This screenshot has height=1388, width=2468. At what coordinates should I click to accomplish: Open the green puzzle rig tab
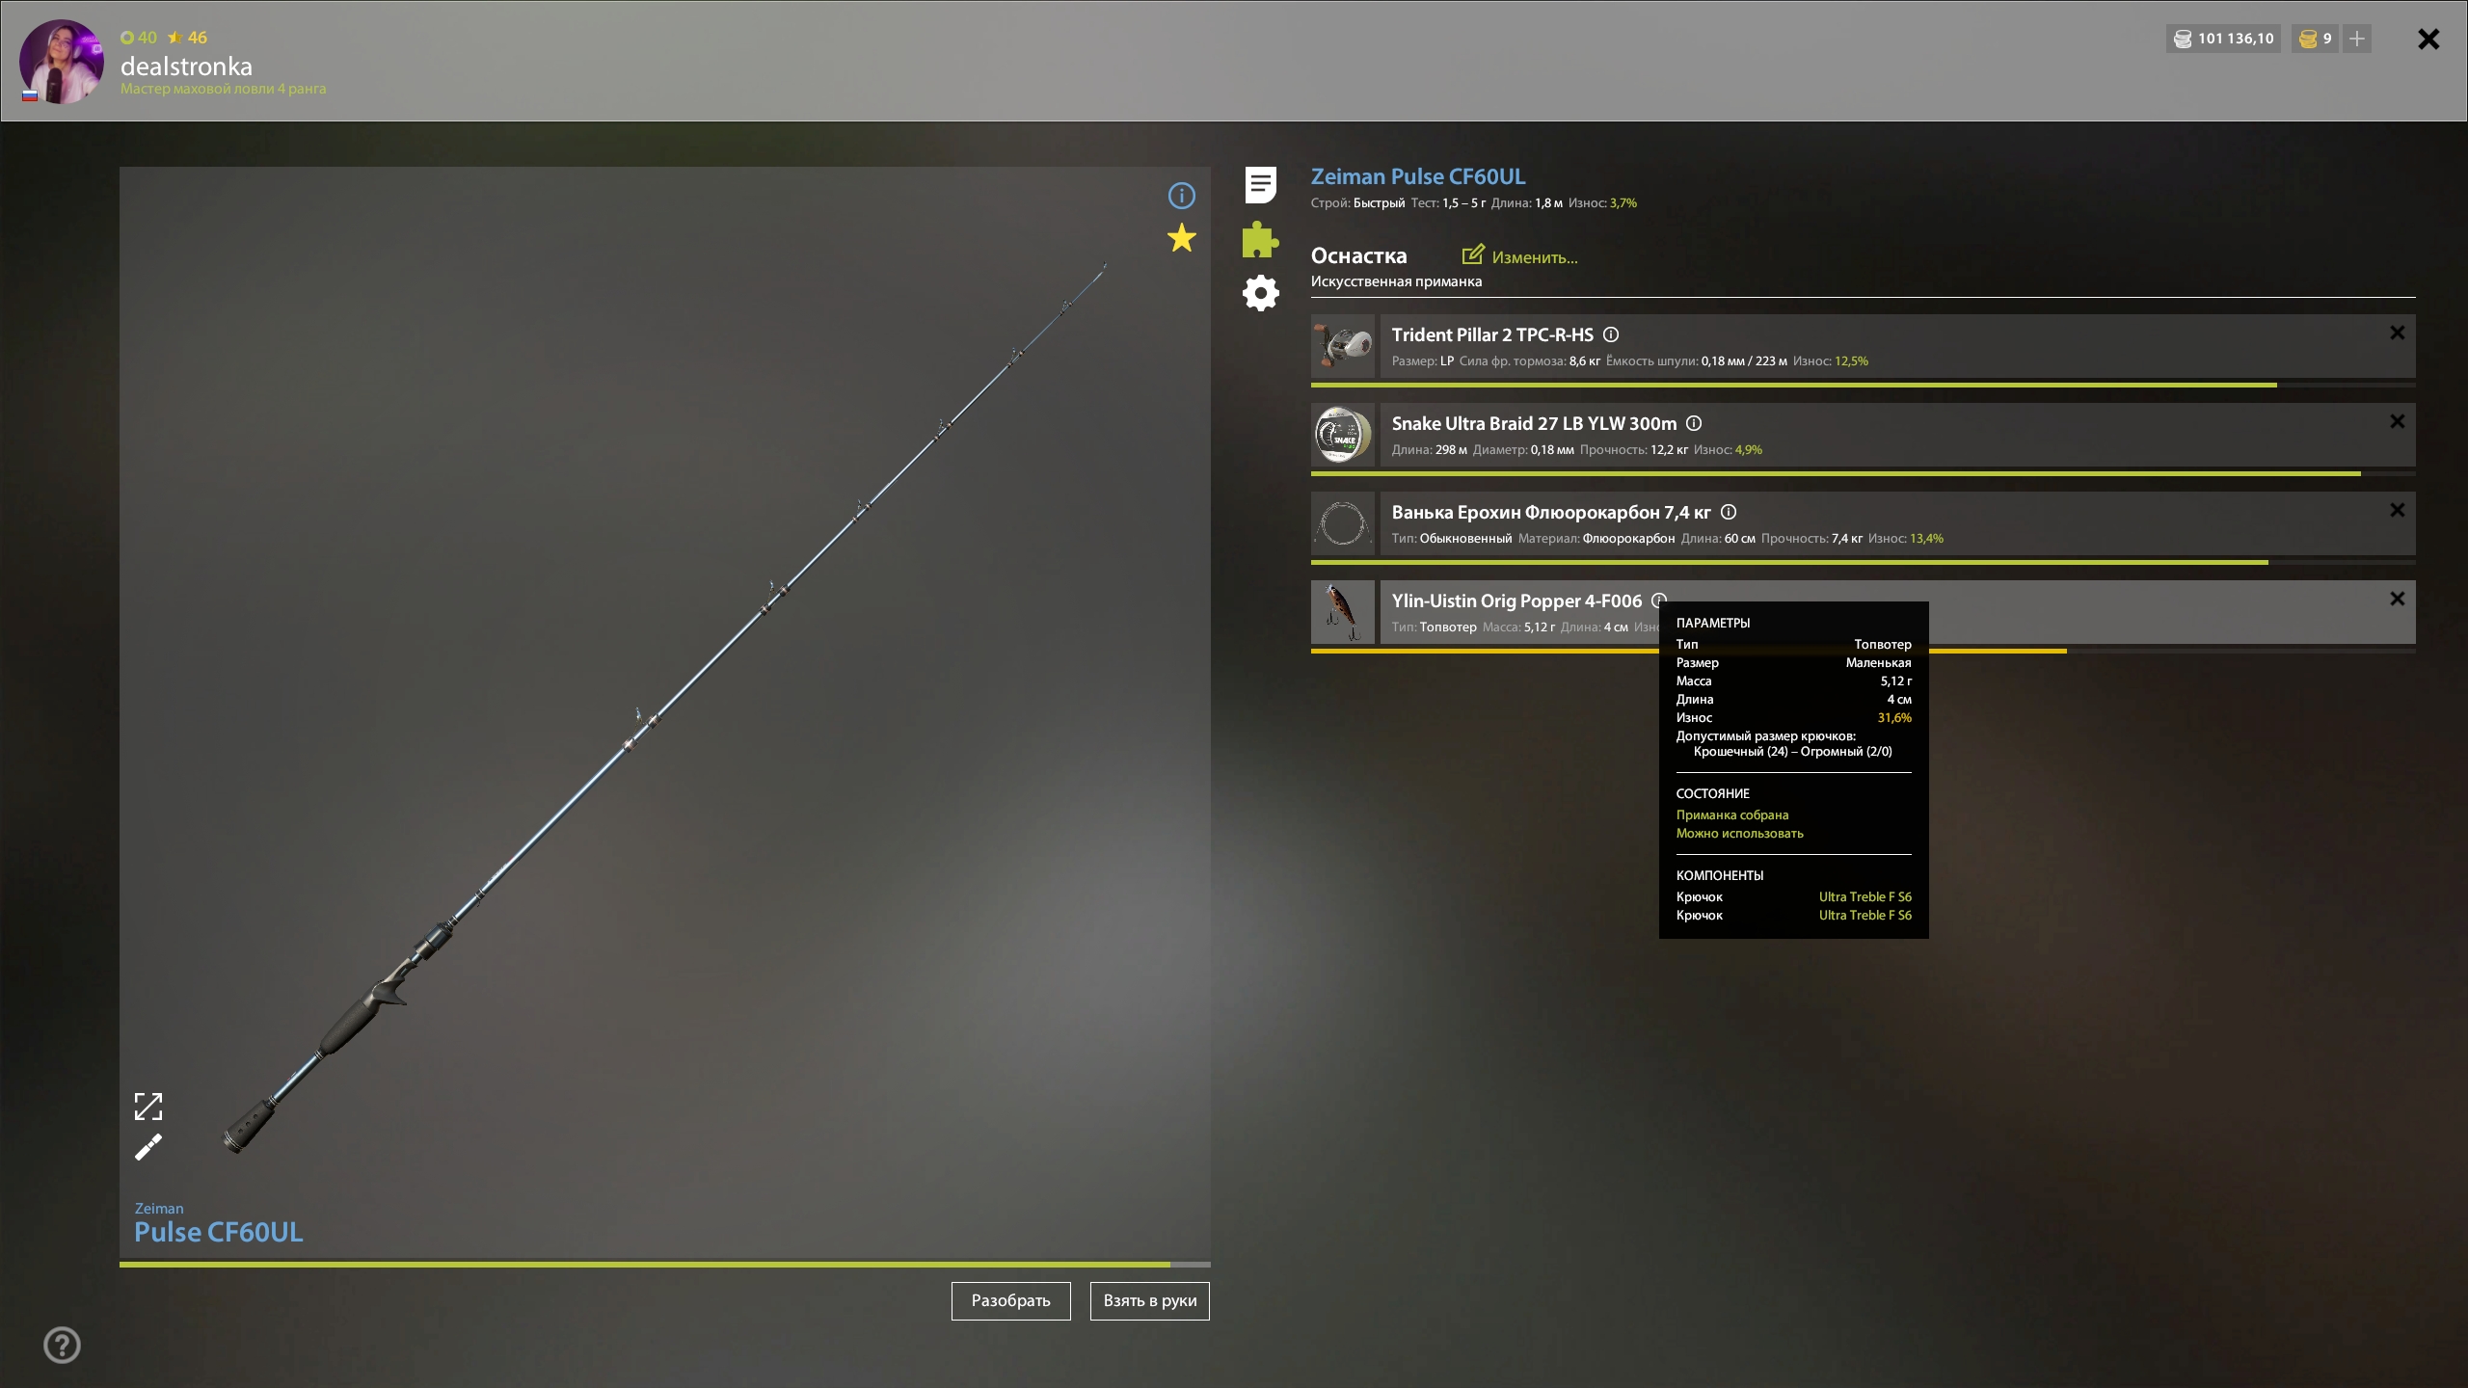click(x=1260, y=240)
